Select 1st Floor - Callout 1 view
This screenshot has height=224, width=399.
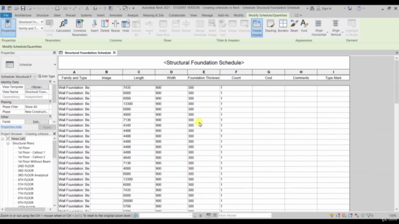point(31,152)
